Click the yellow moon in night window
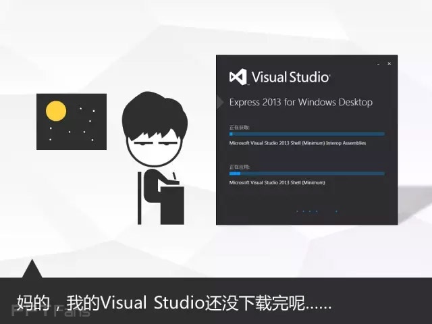The width and height of the screenshot is (432, 324). (x=56, y=111)
